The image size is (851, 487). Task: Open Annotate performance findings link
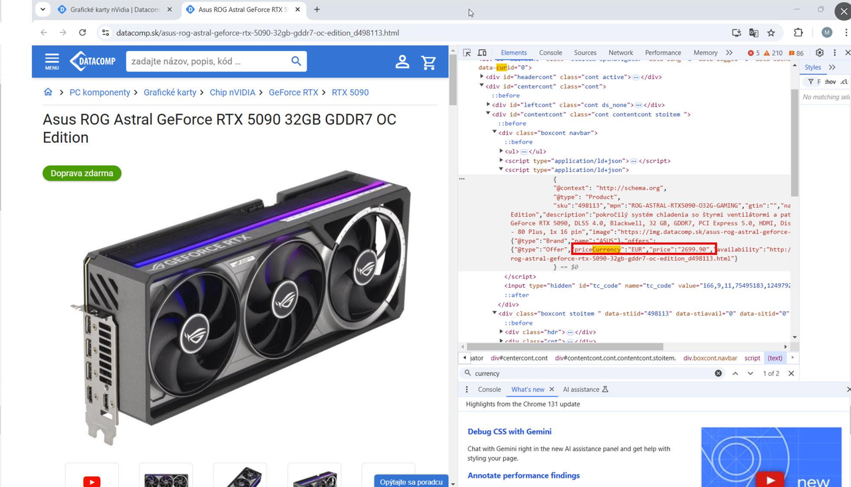[524, 476]
